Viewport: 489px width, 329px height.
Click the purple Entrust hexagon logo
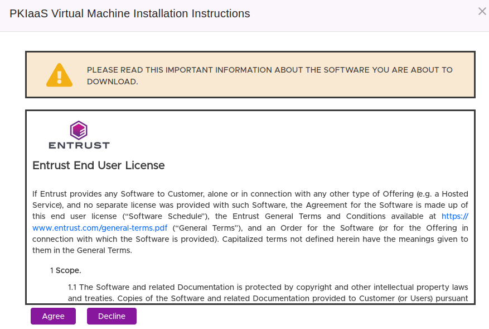[79, 130]
